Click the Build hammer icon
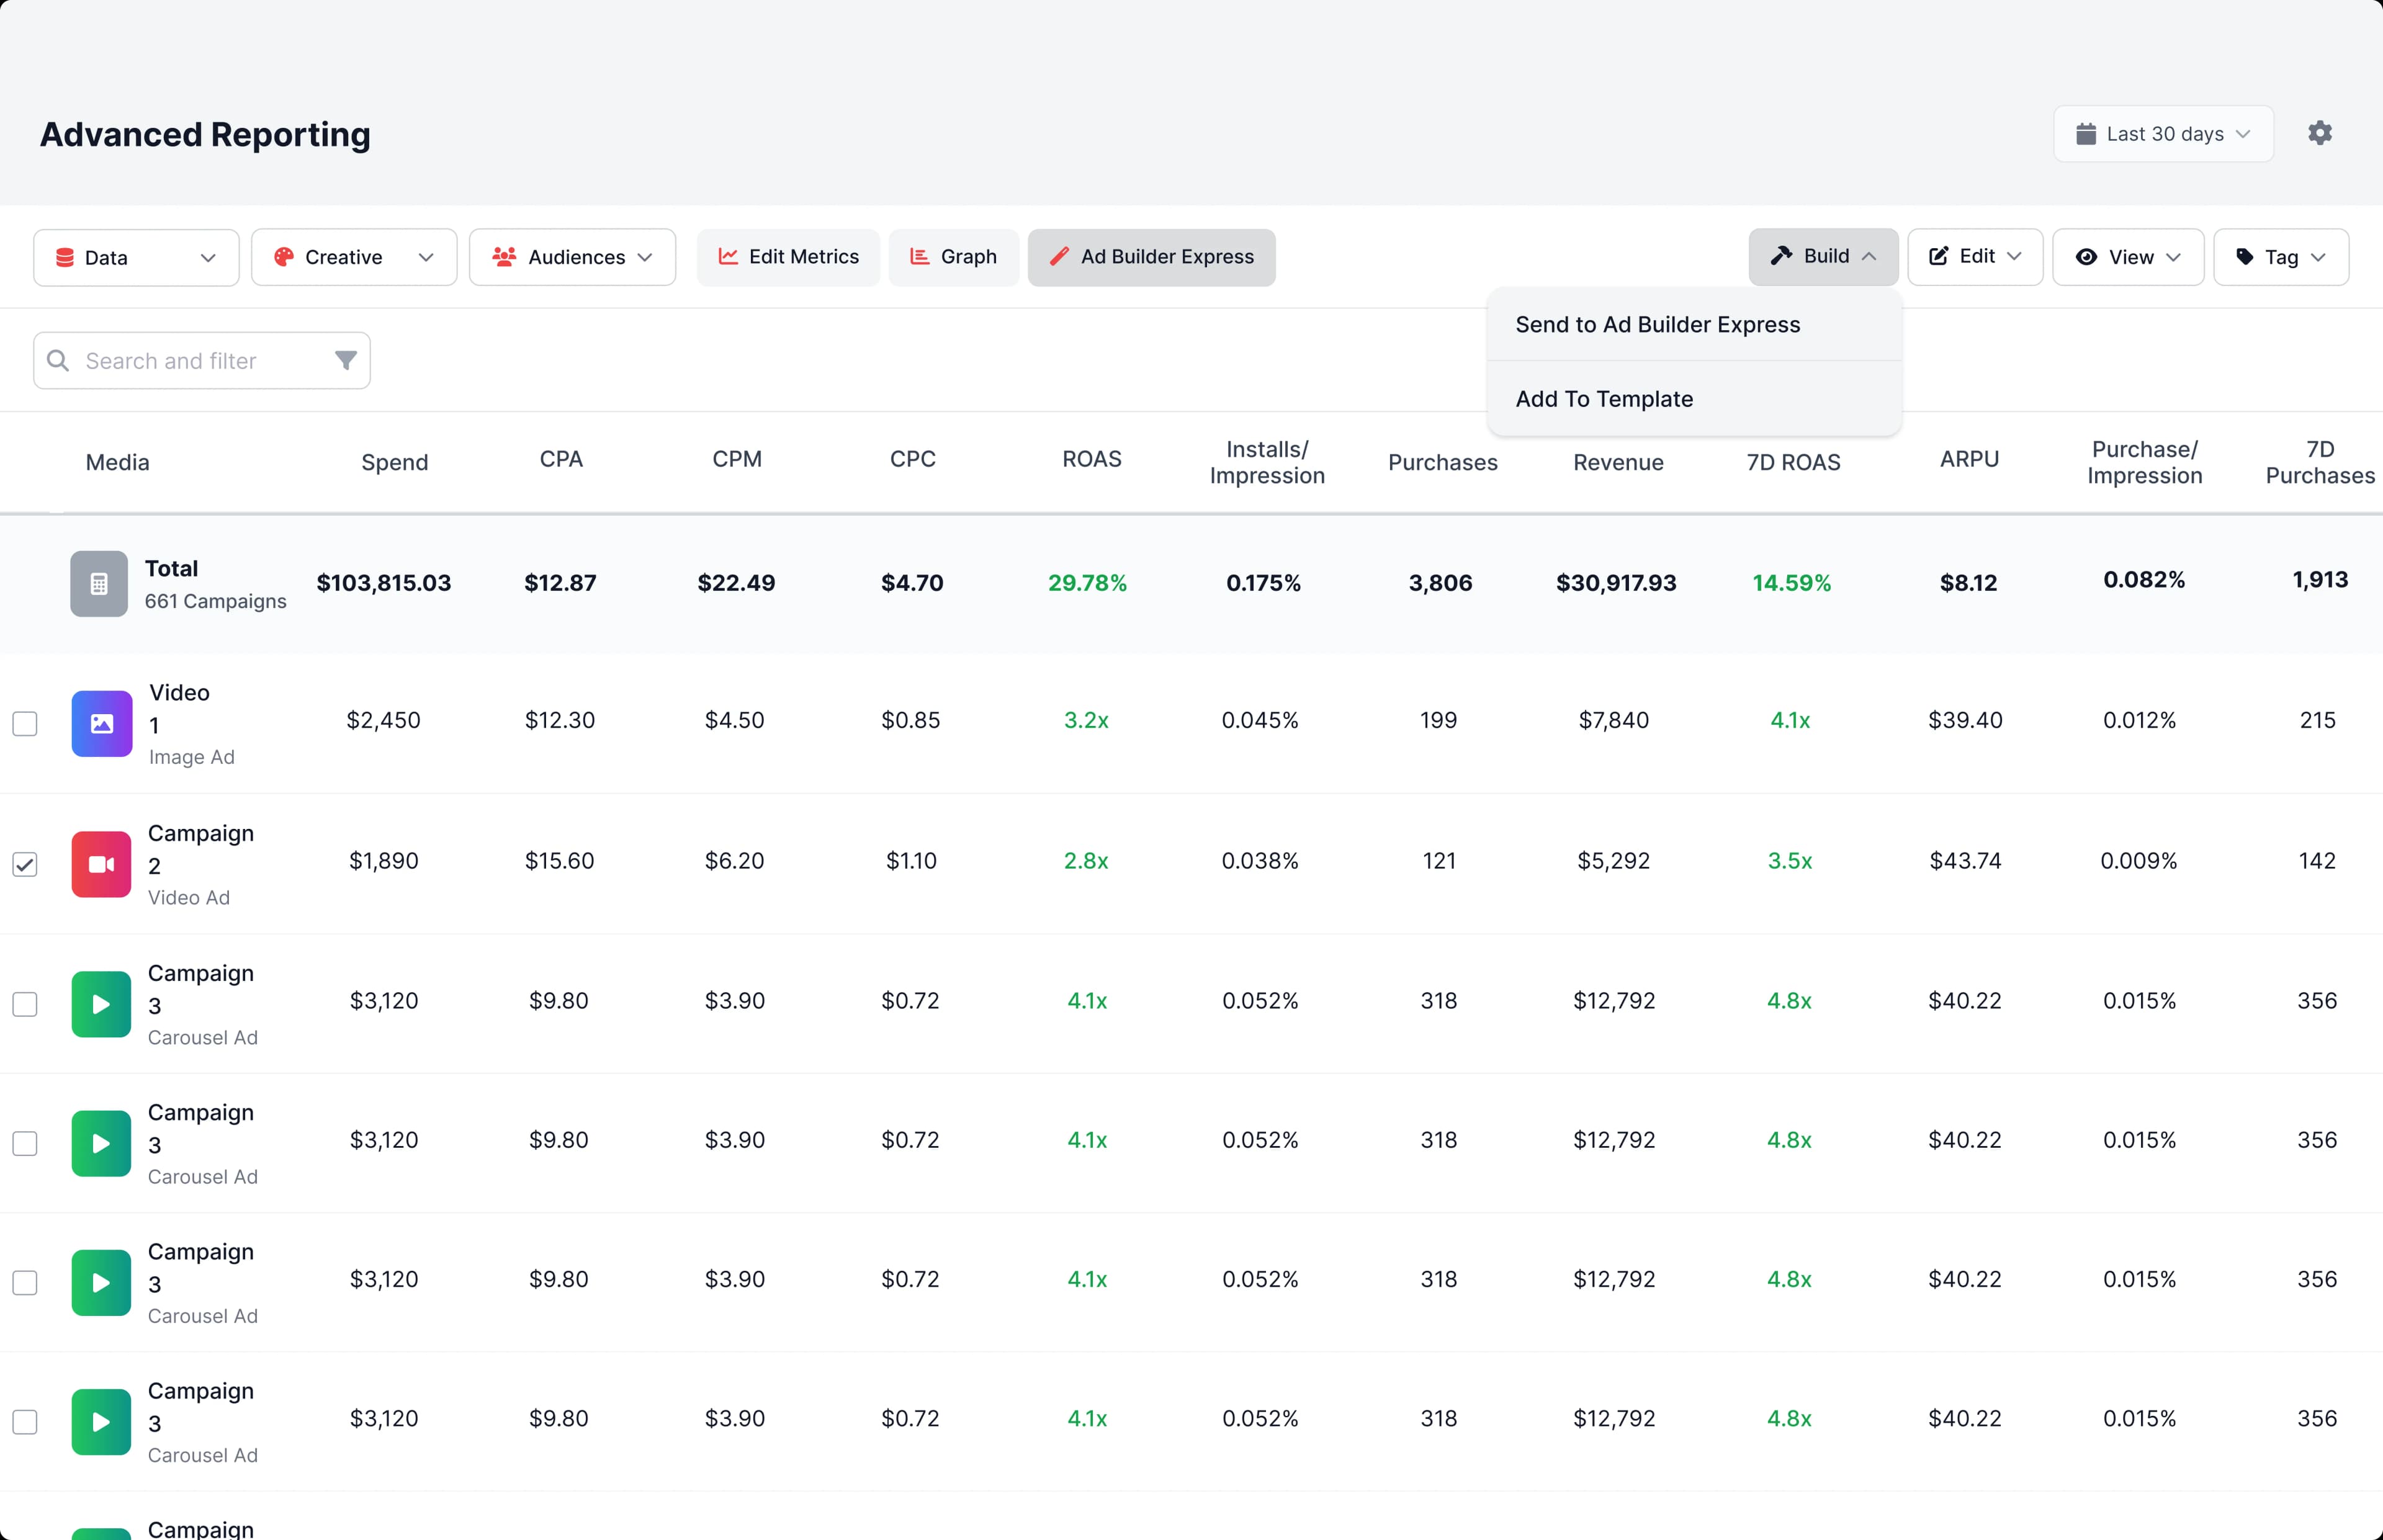Image resolution: width=2383 pixels, height=1540 pixels. 1784,256
